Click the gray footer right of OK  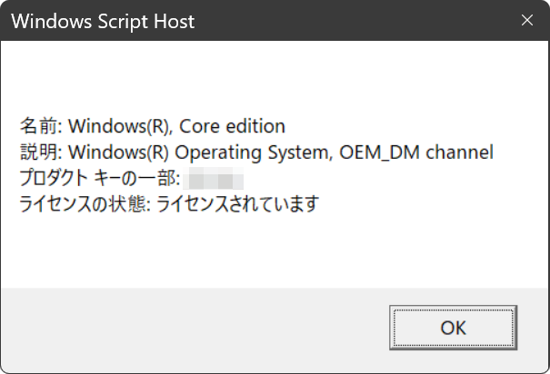click(533, 328)
